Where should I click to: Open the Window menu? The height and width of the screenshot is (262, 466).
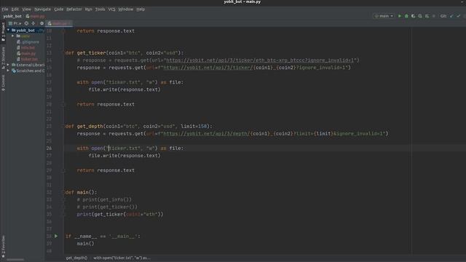pos(126,9)
